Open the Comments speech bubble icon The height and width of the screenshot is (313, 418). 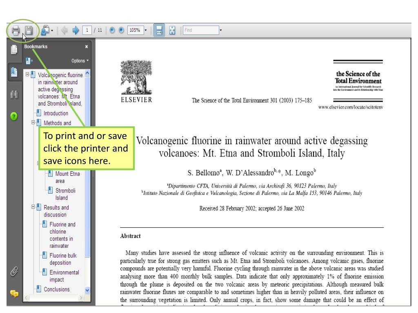14,293
